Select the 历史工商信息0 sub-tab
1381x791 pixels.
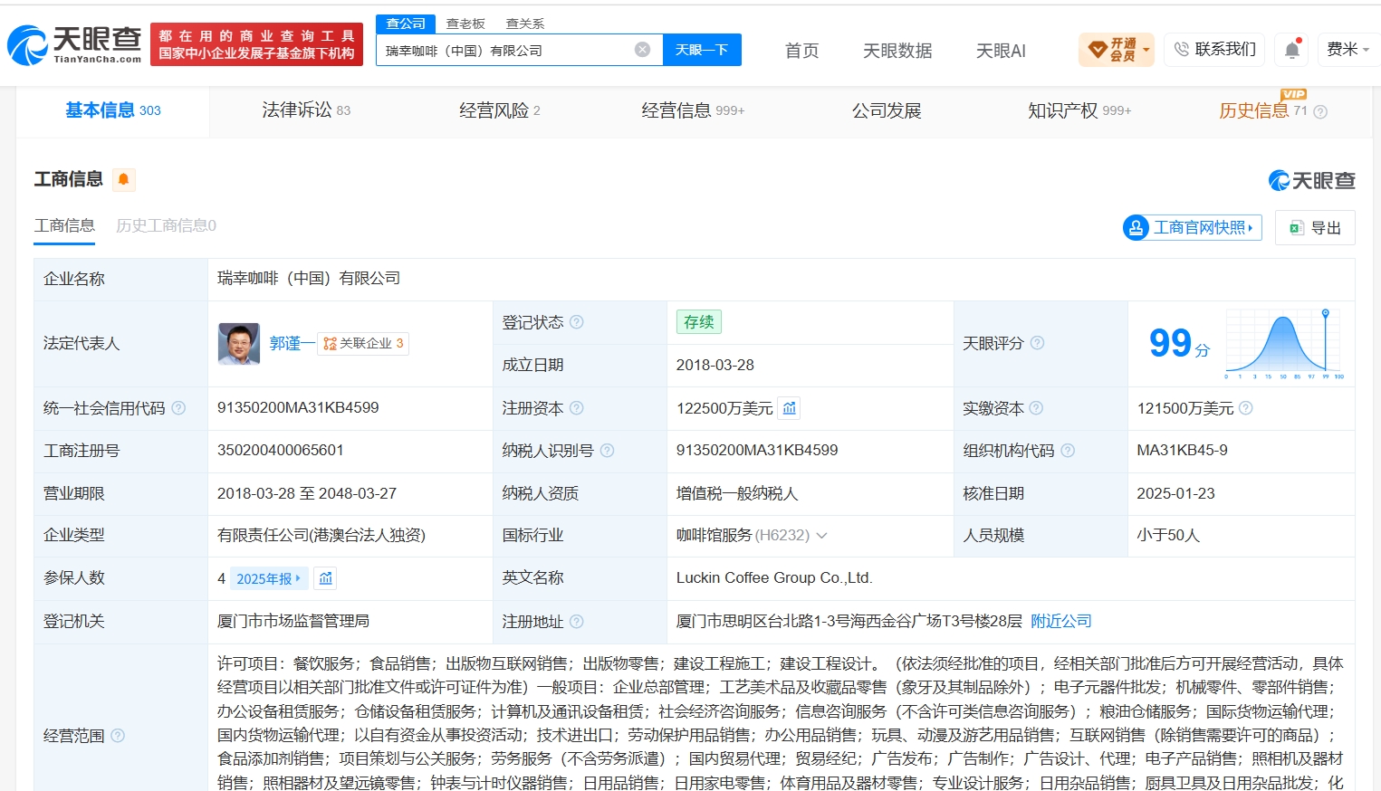tap(166, 225)
